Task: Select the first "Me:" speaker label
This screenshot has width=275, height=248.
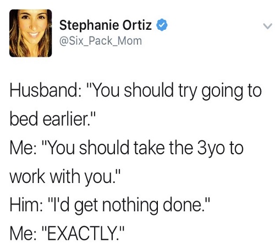Action: point(24,148)
